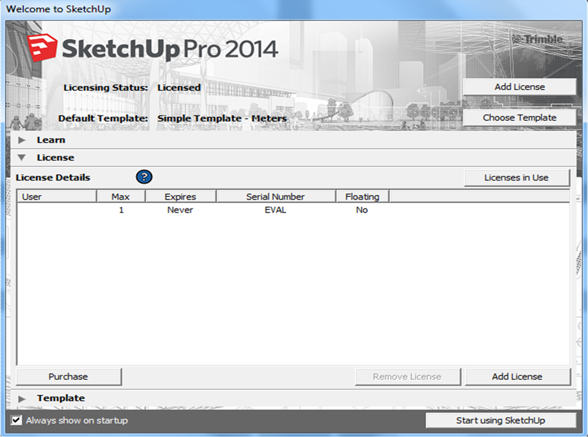Select the EVAL serial number cell
This screenshot has width=588, height=437.
[275, 210]
